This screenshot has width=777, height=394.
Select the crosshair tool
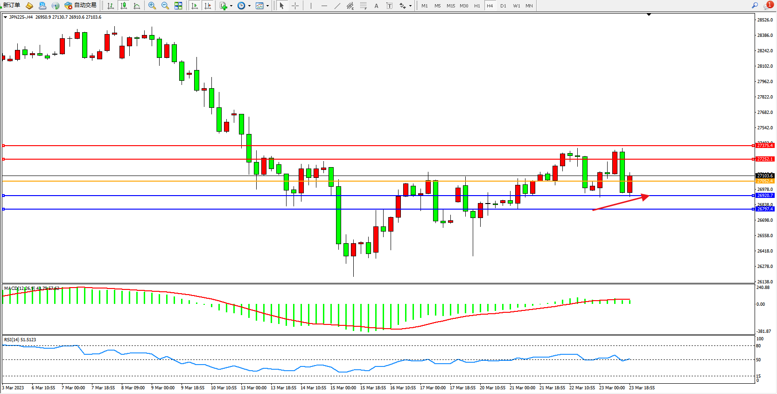[x=295, y=6]
